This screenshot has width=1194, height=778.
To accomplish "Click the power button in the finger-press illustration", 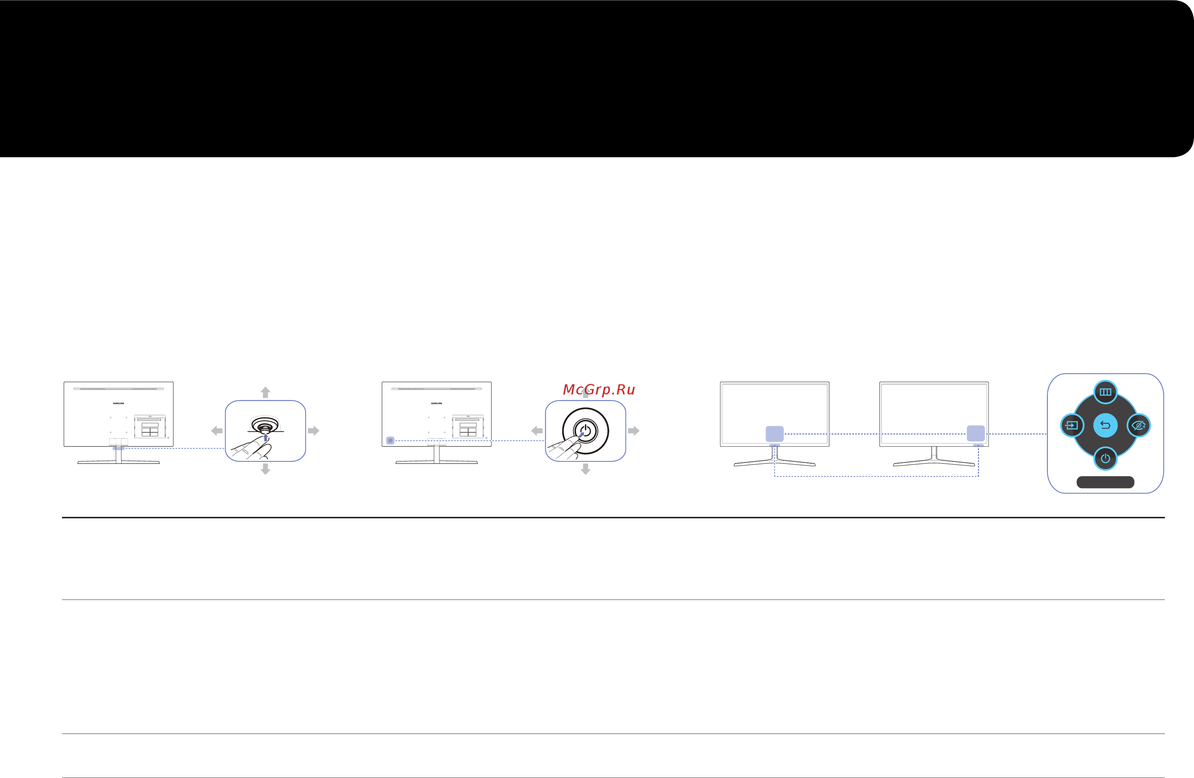I will pos(586,431).
